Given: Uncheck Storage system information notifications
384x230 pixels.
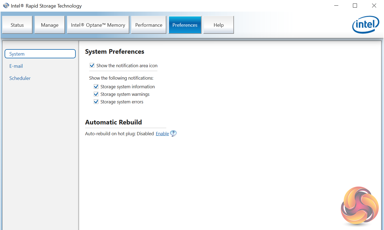Looking at the screenshot, I should coord(96,86).
